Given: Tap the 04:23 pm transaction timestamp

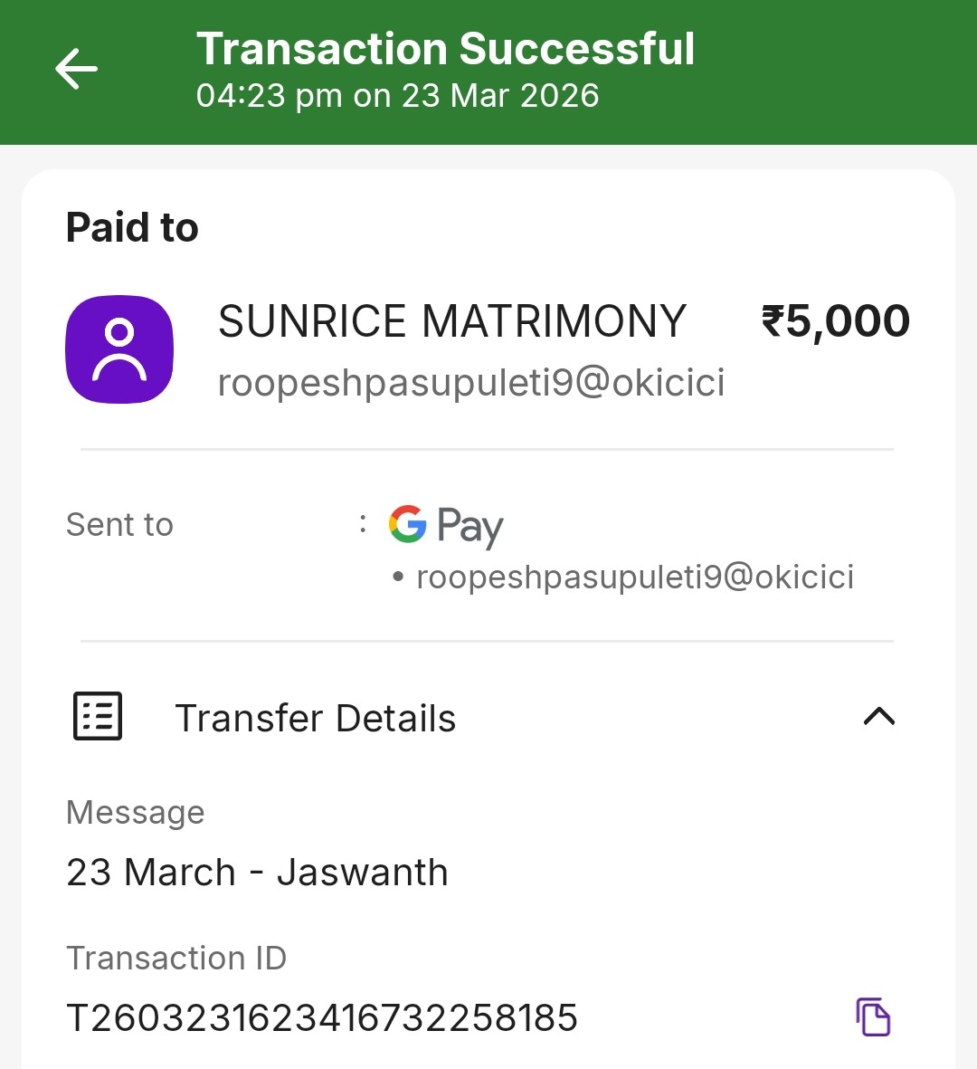Looking at the screenshot, I should click(397, 96).
